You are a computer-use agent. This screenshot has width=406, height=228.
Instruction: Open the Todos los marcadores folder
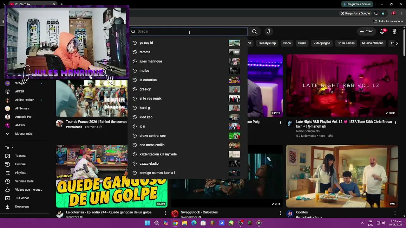coord(388,21)
